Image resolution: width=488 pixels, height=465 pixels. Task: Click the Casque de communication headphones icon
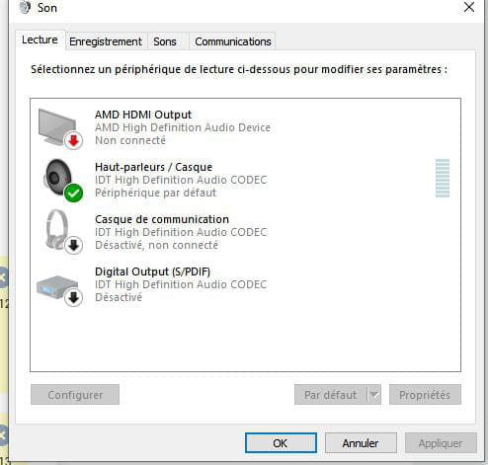57,229
